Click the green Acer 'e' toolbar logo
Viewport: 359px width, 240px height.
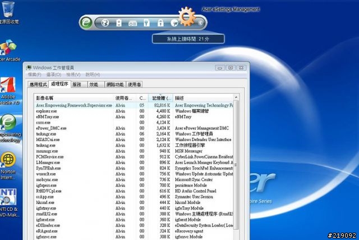click(86, 22)
